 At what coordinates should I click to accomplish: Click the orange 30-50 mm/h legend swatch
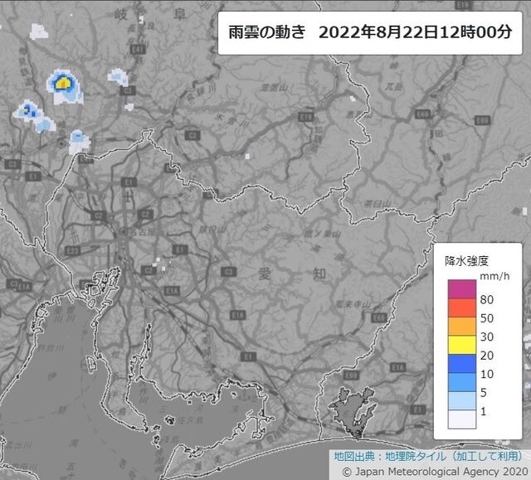(x=461, y=326)
